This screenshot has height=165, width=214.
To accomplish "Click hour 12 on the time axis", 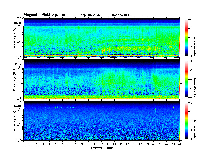I will [x=102, y=144].
